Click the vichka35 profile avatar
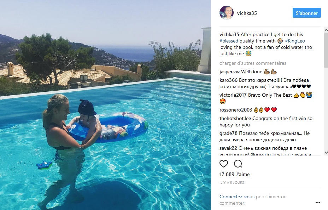The height and width of the screenshot is (210, 328). click(227, 13)
